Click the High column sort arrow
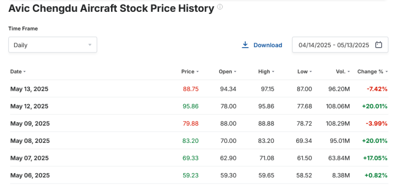This screenshot has height=185, width=393. [273, 72]
